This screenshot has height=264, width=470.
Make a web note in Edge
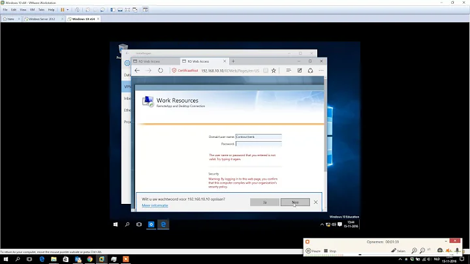(x=300, y=71)
